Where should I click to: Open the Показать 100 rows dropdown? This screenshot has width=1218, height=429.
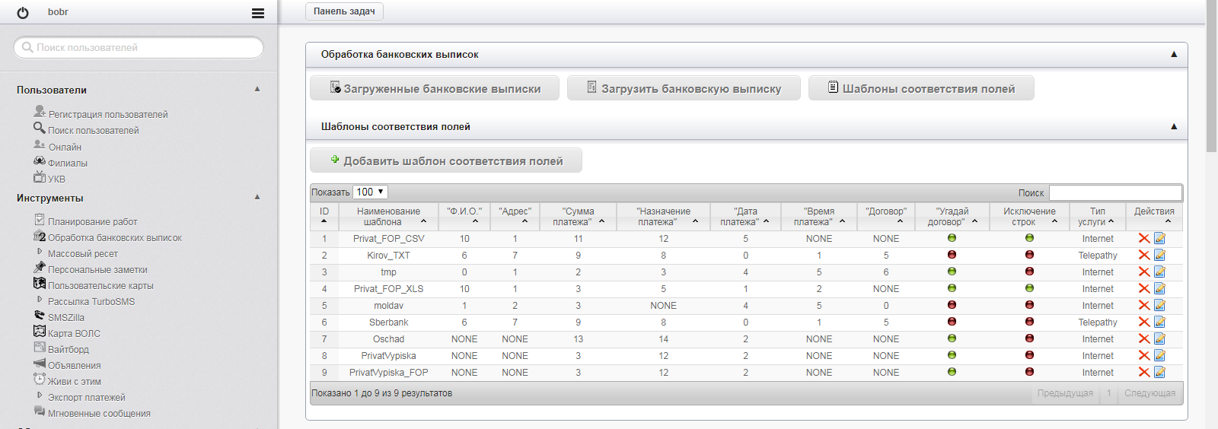point(370,192)
